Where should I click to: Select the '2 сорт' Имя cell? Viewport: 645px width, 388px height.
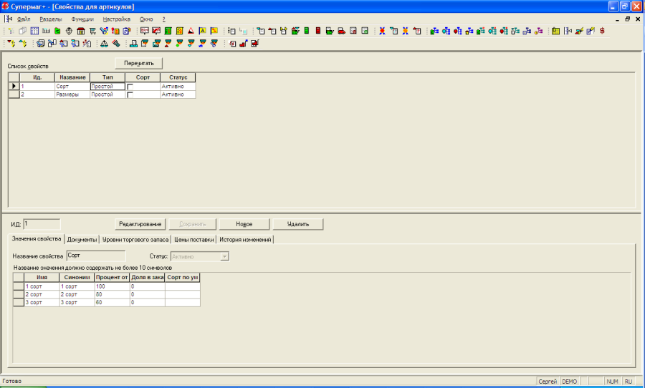click(x=42, y=294)
